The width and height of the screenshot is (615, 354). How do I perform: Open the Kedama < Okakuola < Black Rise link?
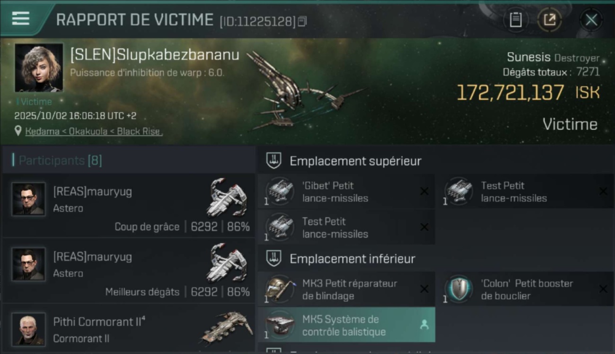[94, 132]
